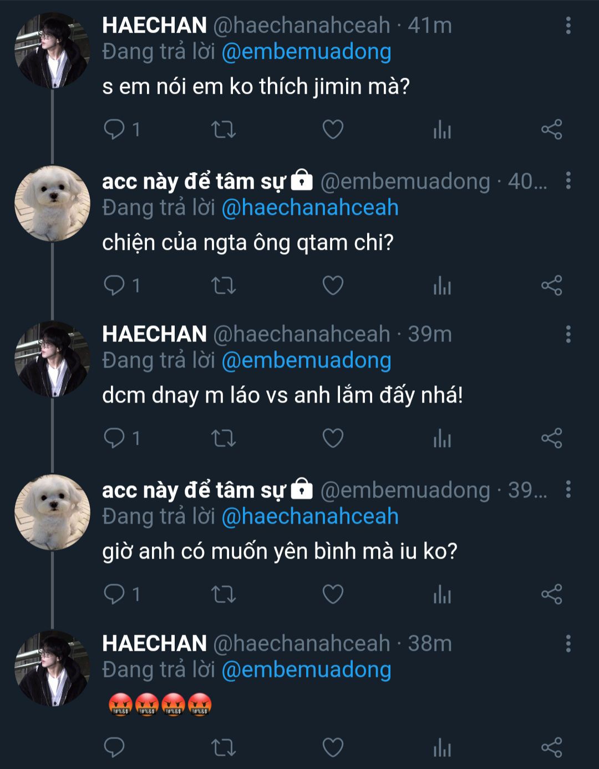The image size is (599, 769).
Task: Tap HAECHAN avatar on the 41m tweet
Action: point(52,51)
